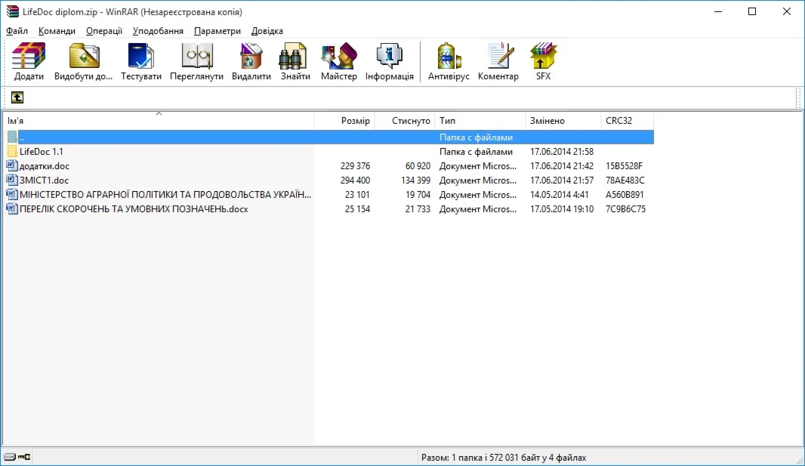805x466 pixels.
Task: Go up one folder with the arrow icon
Action: [17, 97]
